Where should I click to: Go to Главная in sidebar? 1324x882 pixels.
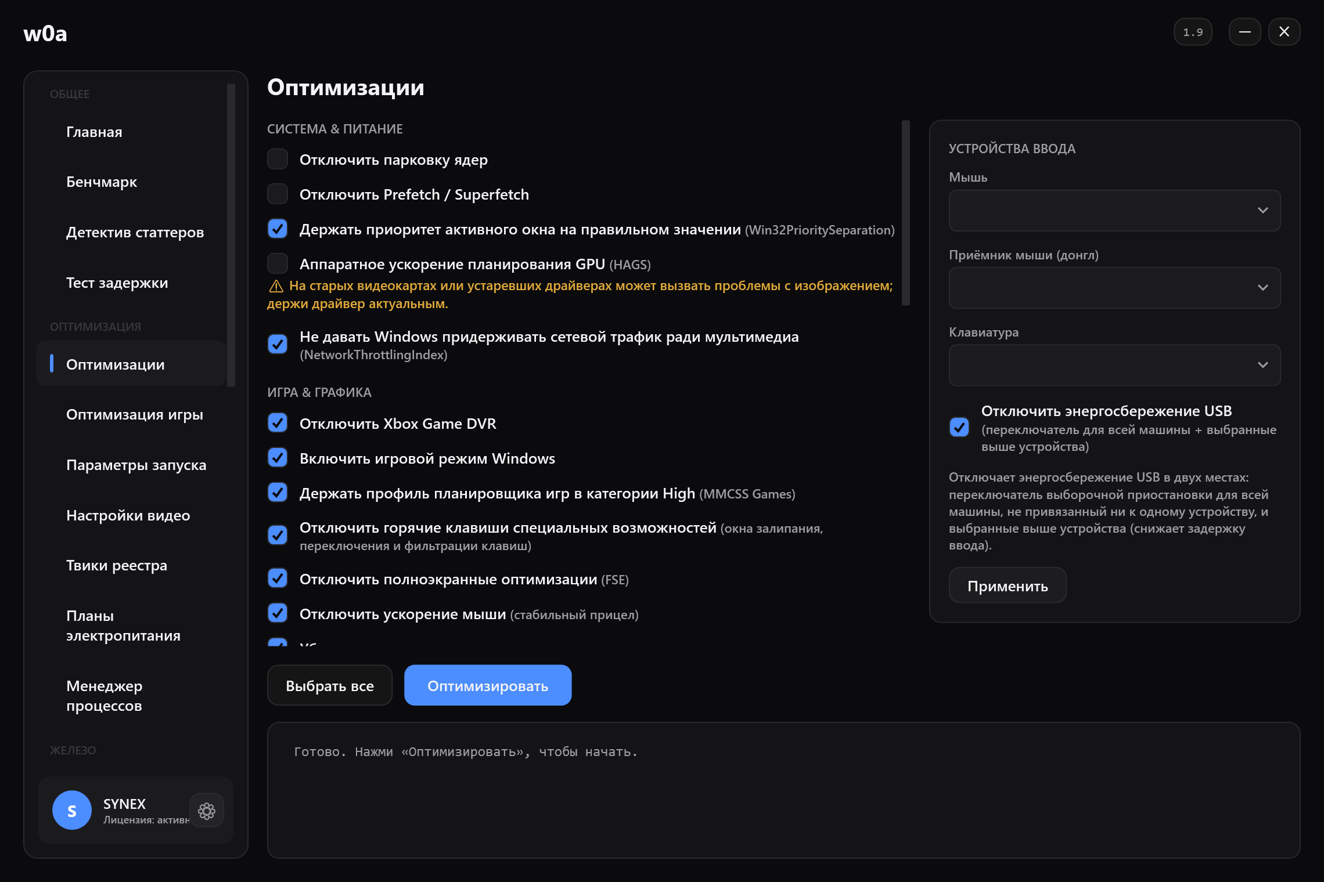[x=131, y=132]
